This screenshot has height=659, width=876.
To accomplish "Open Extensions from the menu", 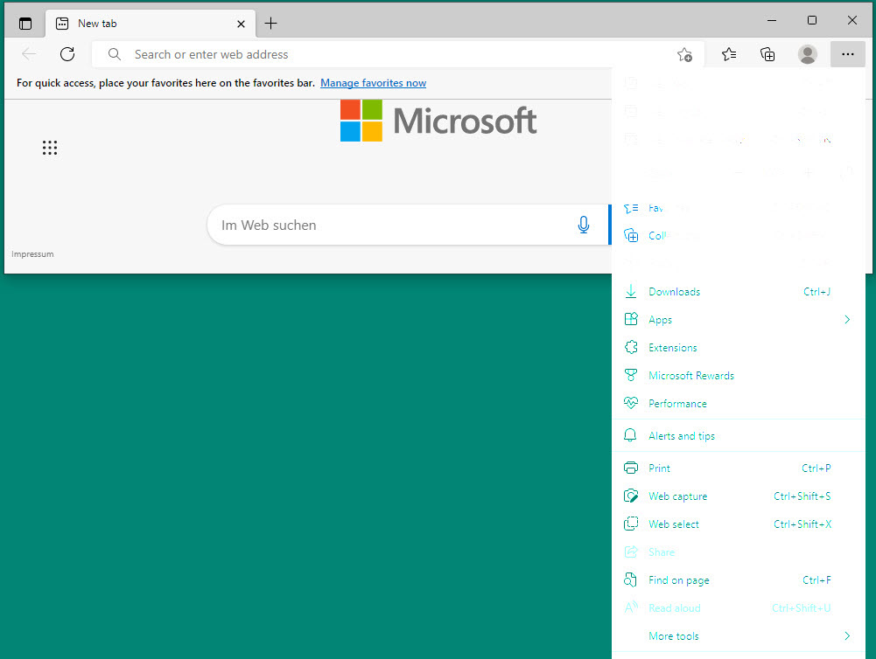I will click(738, 348).
